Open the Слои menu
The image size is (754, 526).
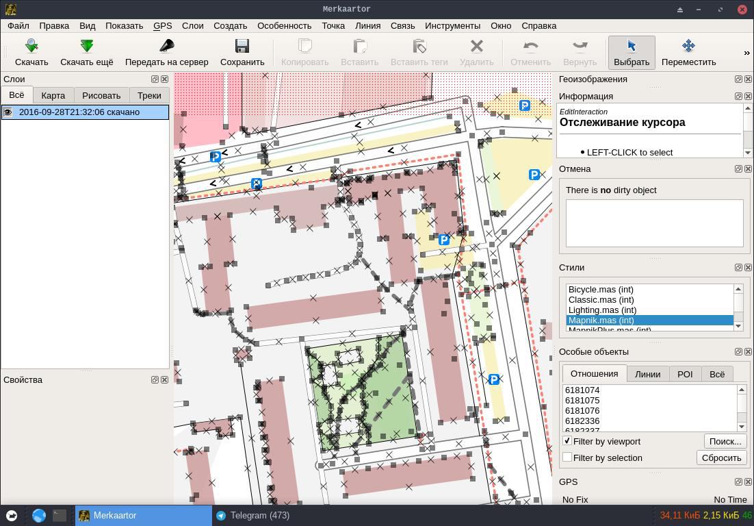pyautogui.click(x=192, y=25)
